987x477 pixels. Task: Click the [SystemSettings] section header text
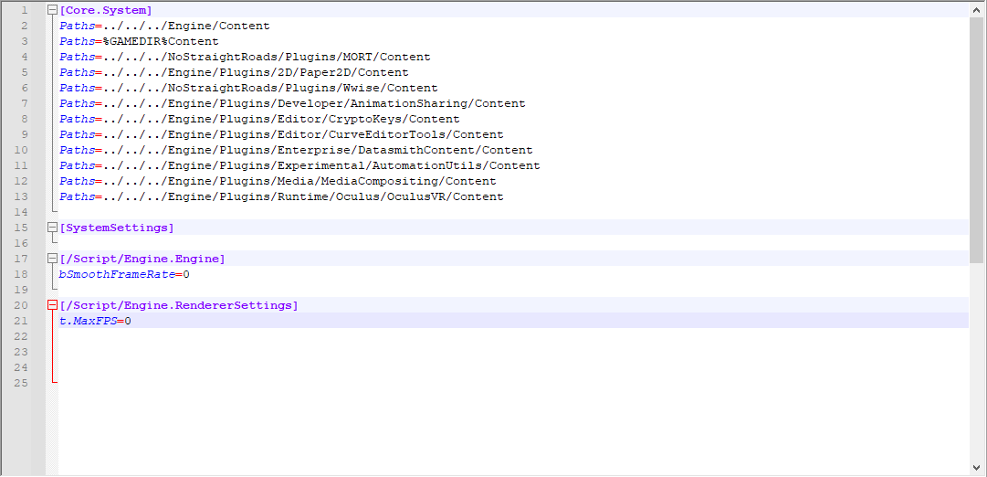[116, 228]
